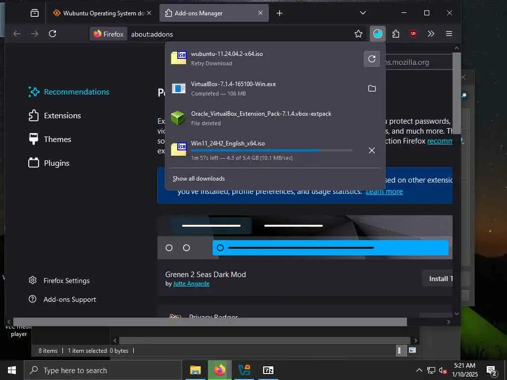Close the Wubuntu tab
Screen dimensions: 507x380
(x=149, y=13)
